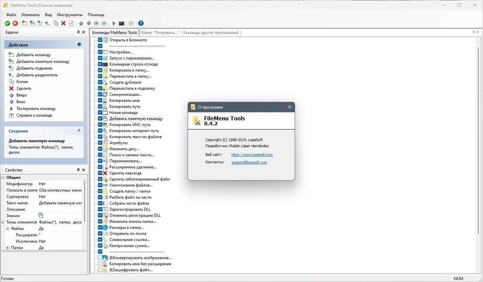Click the icon of Размеры в папке... row
The width and height of the screenshot is (483, 282).
click(x=105, y=228)
